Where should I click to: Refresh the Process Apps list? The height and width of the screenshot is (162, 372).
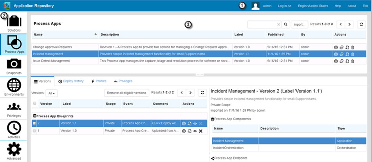[x=361, y=24]
